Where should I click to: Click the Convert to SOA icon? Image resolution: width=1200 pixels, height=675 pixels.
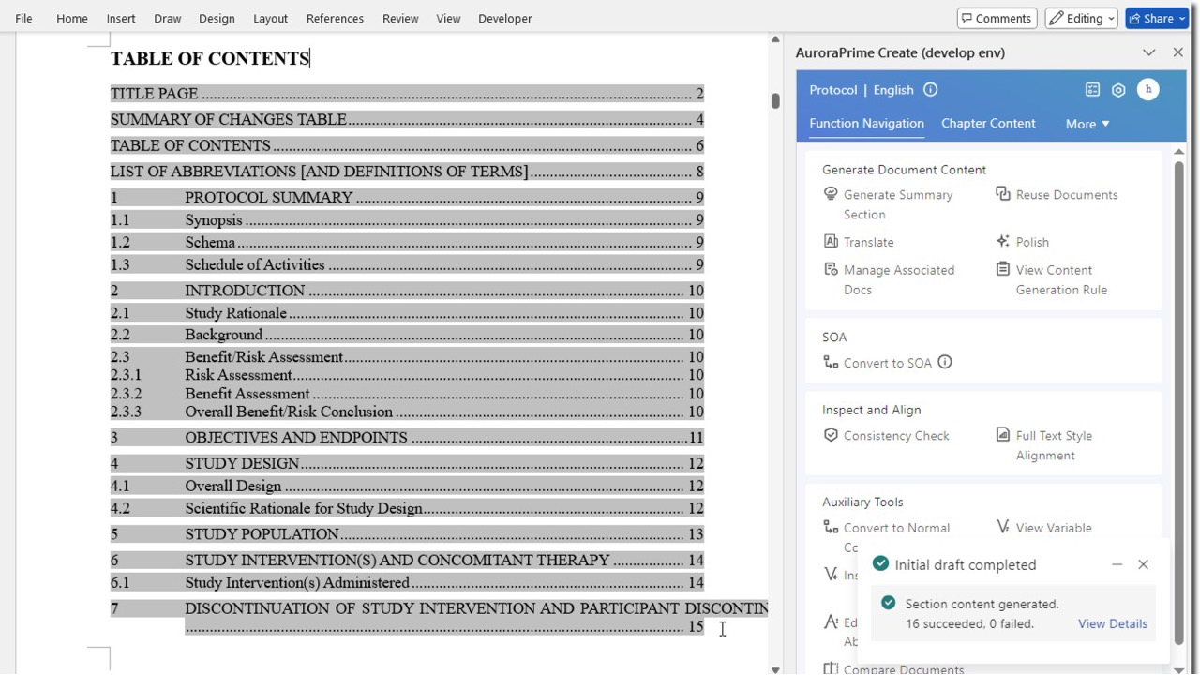tap(831, 363)
